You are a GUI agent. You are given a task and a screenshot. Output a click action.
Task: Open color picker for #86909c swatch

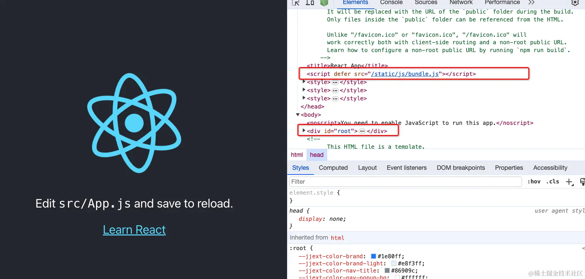387,270
